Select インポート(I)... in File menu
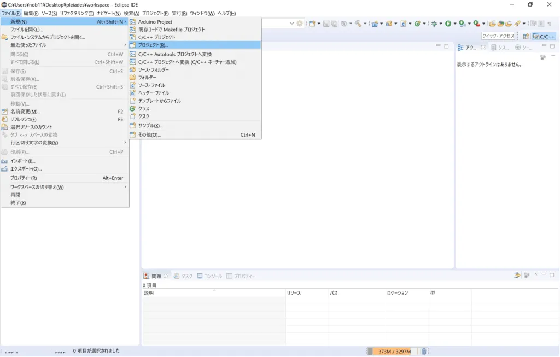Viewport: 560px width, 357px height. coord(65,161)
